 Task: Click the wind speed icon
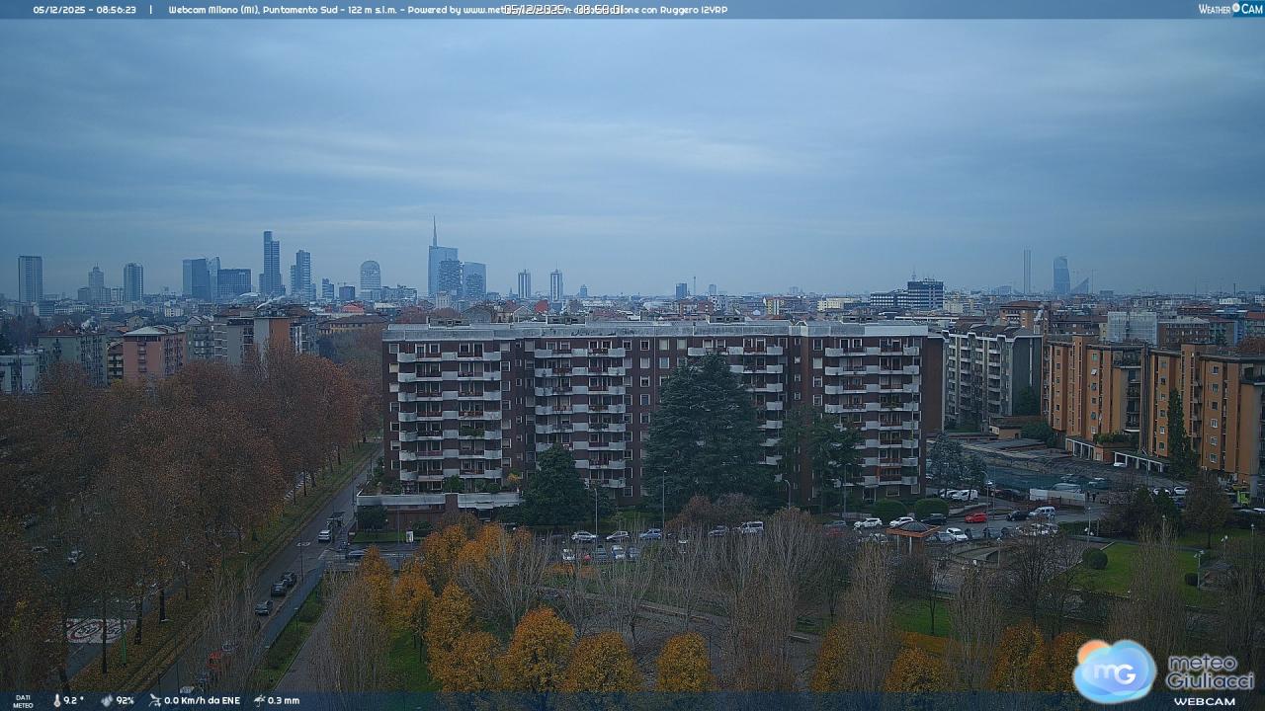pyautogui.click(x=154, y=700)
